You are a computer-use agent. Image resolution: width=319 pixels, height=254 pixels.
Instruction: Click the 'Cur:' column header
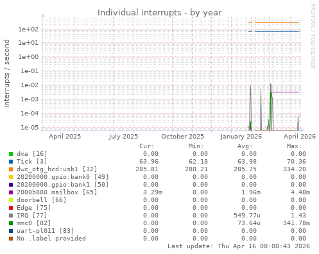(147, 146)
